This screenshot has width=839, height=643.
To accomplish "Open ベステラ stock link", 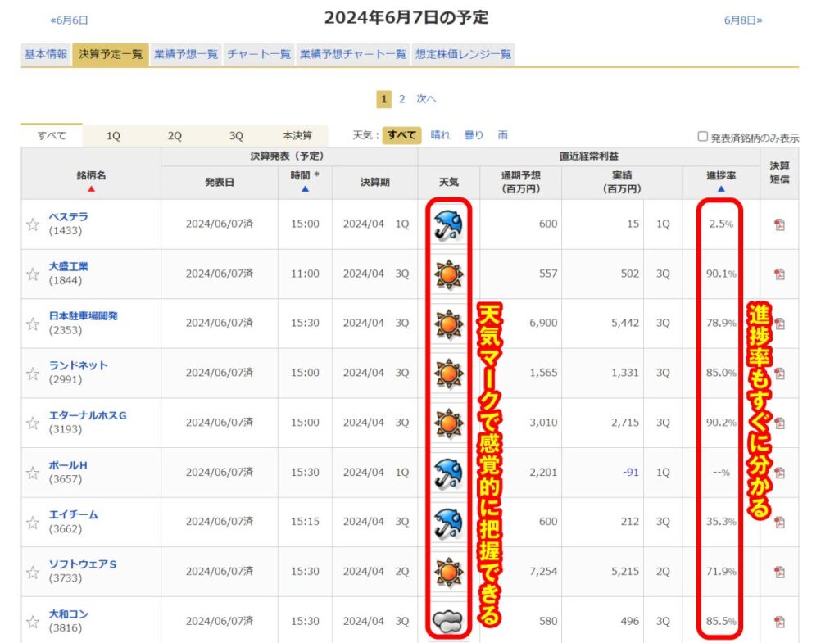I will click(x=69, y=216).
